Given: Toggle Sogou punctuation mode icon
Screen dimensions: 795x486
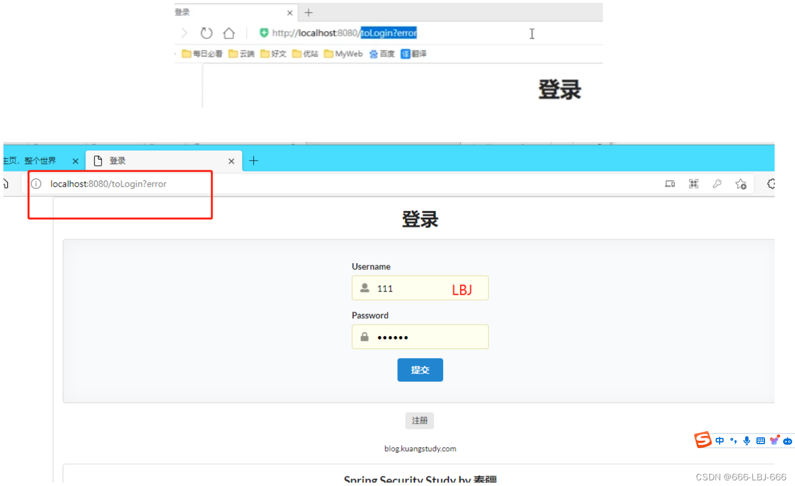Looking at the screenshot, I should (733, 441).
